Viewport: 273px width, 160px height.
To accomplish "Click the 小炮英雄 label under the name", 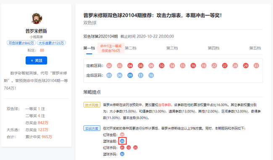I will (x=36, y=37).
